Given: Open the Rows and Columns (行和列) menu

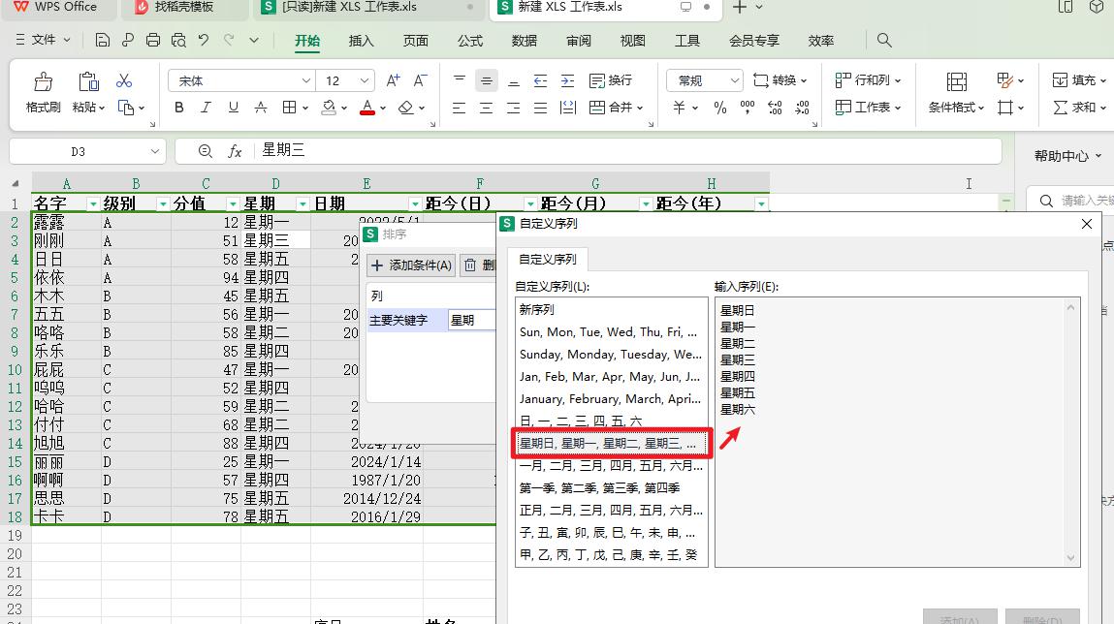Looking at the screenshot, I should tap(868, 80).
